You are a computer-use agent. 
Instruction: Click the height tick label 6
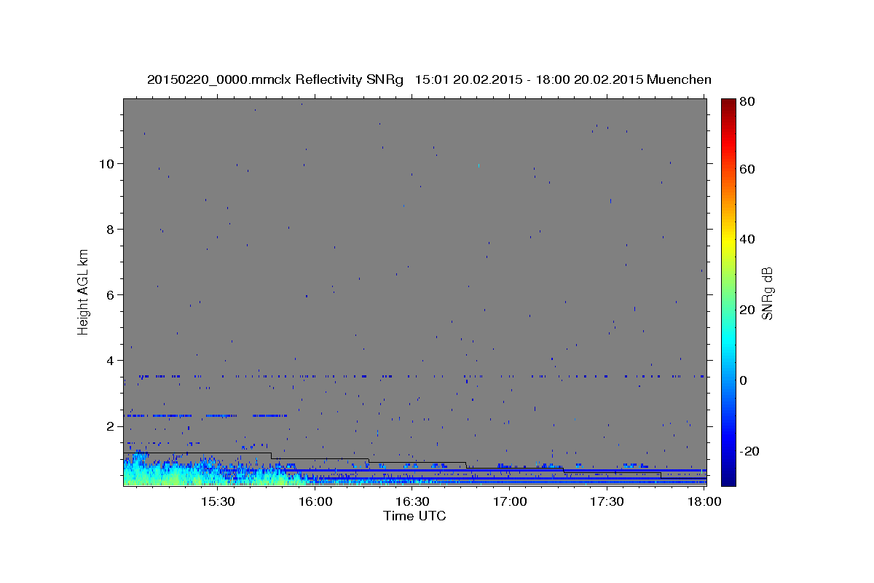[111, 294]
